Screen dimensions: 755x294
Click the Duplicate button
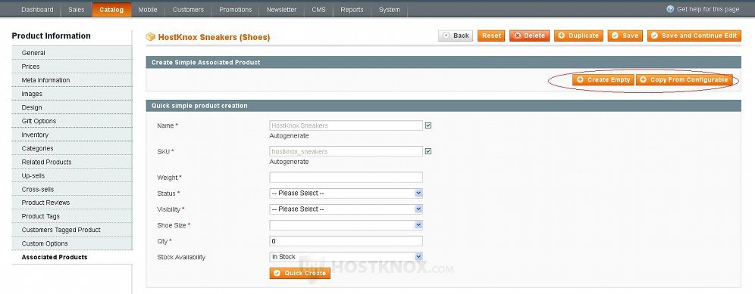[x=578, y=36]
